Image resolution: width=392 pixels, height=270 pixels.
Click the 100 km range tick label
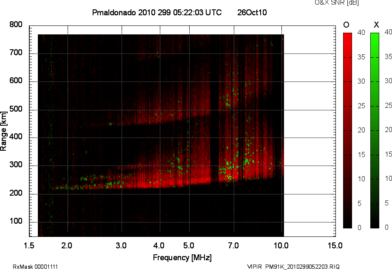point(16,221)
